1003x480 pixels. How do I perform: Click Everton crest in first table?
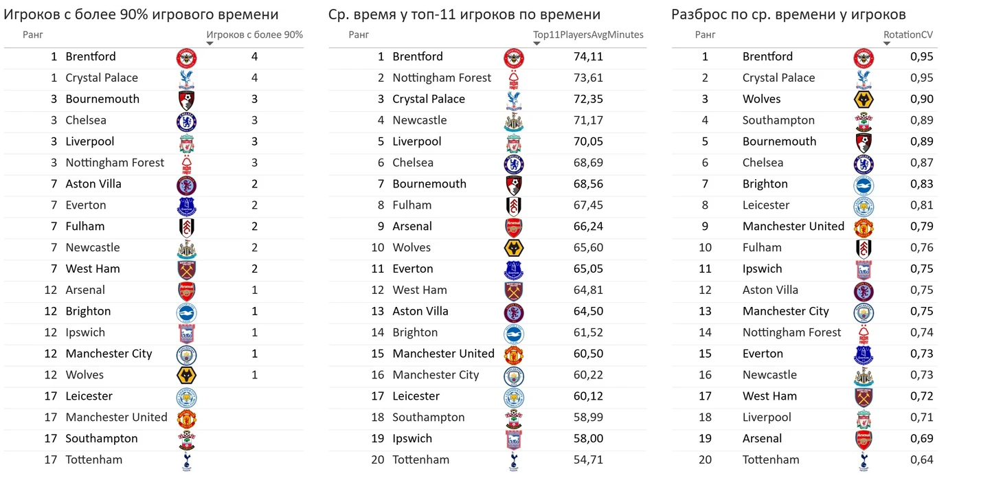187,206
